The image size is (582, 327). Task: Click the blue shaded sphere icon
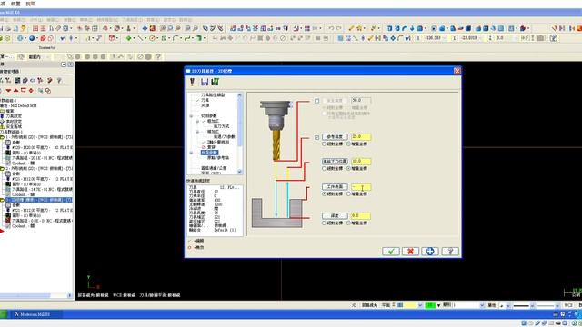[x=32, y=38]
